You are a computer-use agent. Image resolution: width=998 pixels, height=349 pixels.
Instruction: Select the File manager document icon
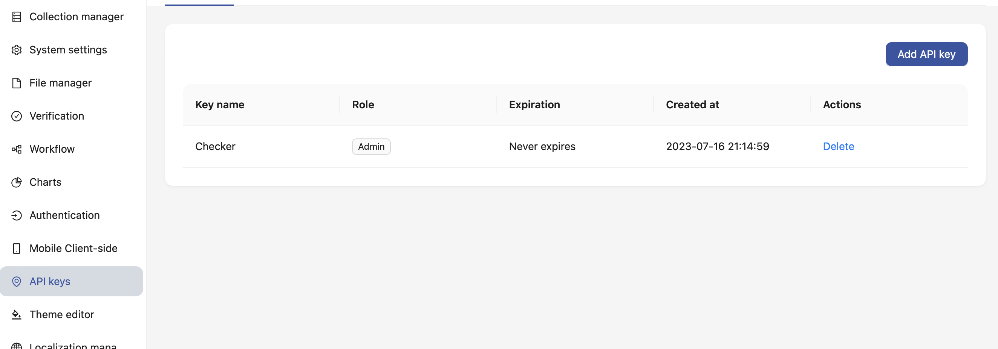(x=17, y=83)
